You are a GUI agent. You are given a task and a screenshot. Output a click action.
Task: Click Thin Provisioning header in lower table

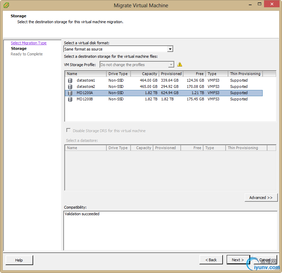(246, 148)
